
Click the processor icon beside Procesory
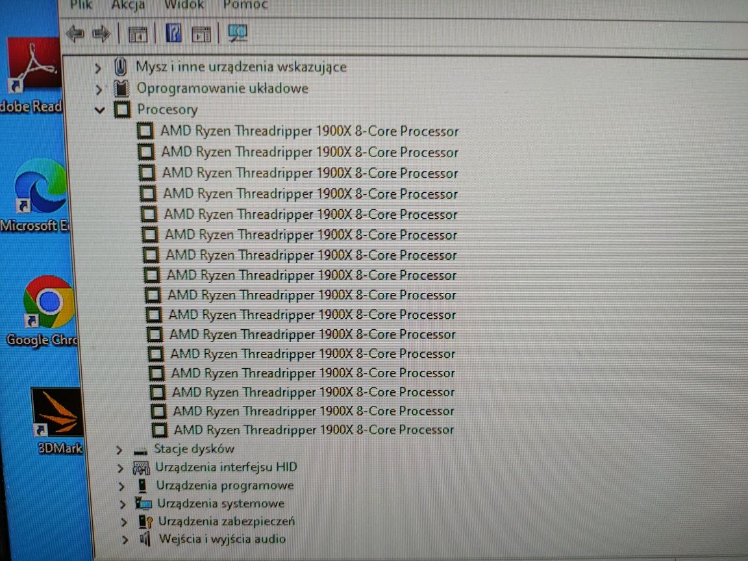pos(122,110)
